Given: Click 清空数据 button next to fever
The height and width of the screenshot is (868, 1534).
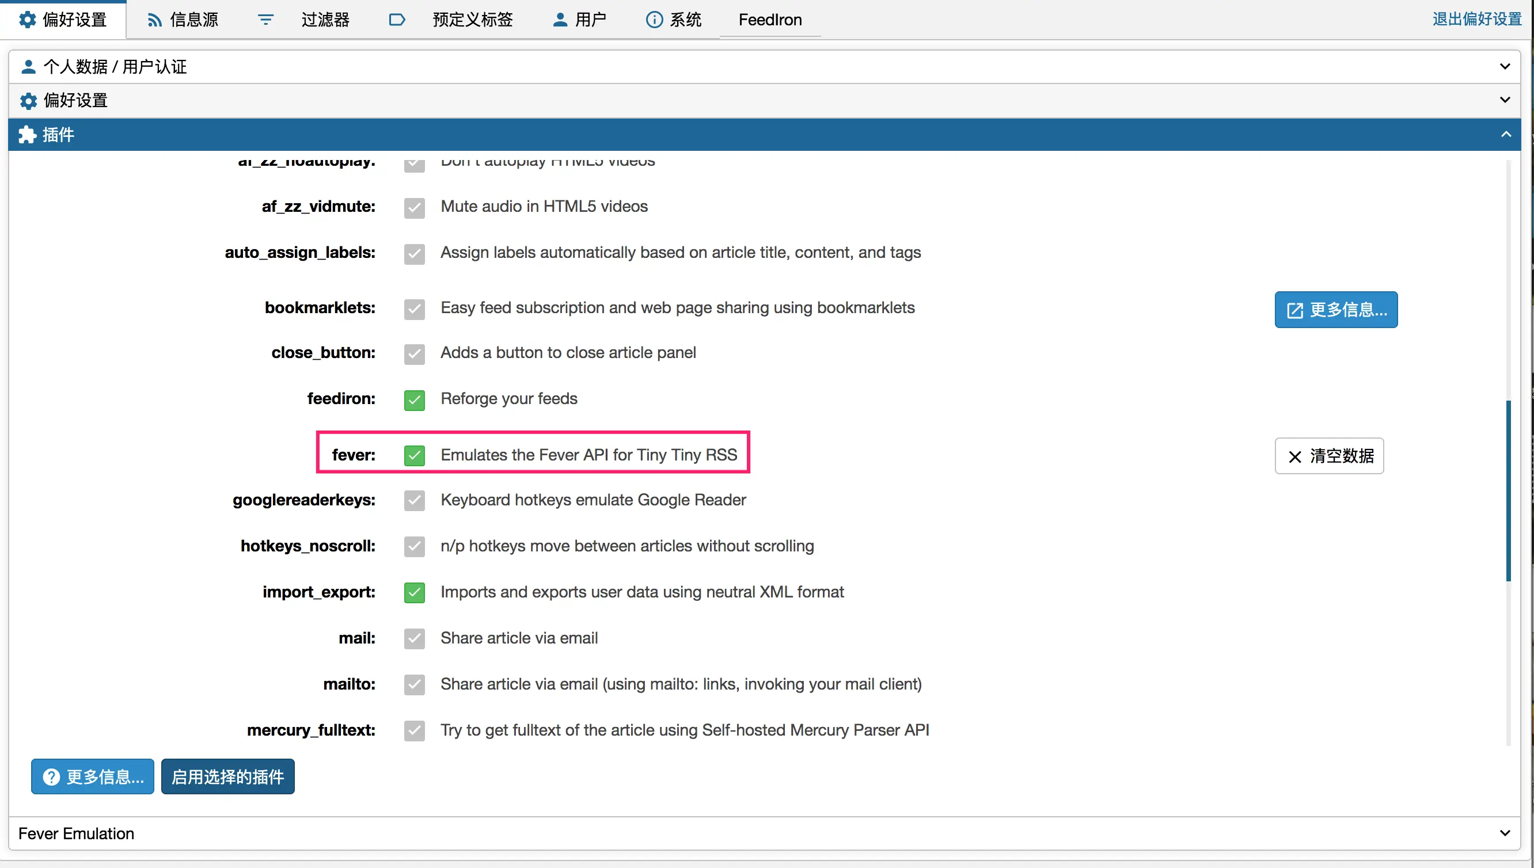Looking at the screenshot, I should coord(1329,456).
